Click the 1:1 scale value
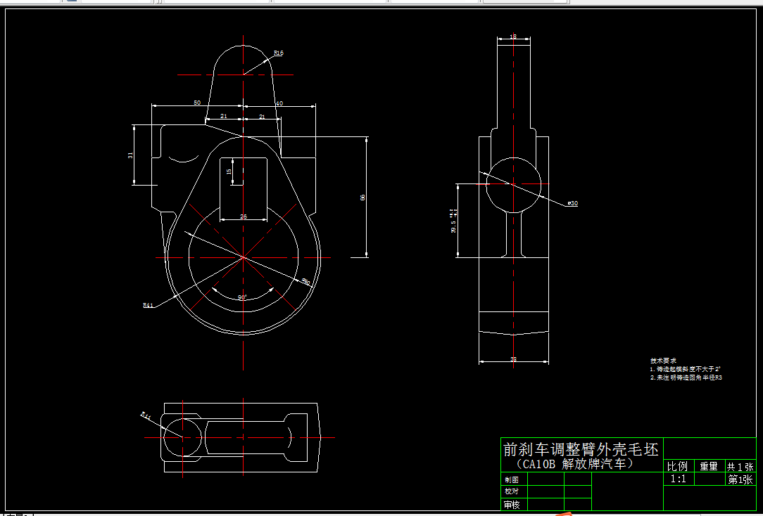This screenshot has height=516, width=763. point(678,479)
